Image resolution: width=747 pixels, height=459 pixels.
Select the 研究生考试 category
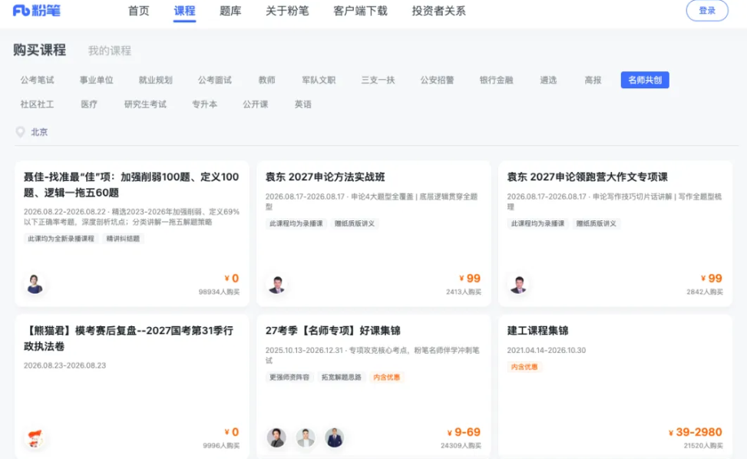tap(145, 104)
